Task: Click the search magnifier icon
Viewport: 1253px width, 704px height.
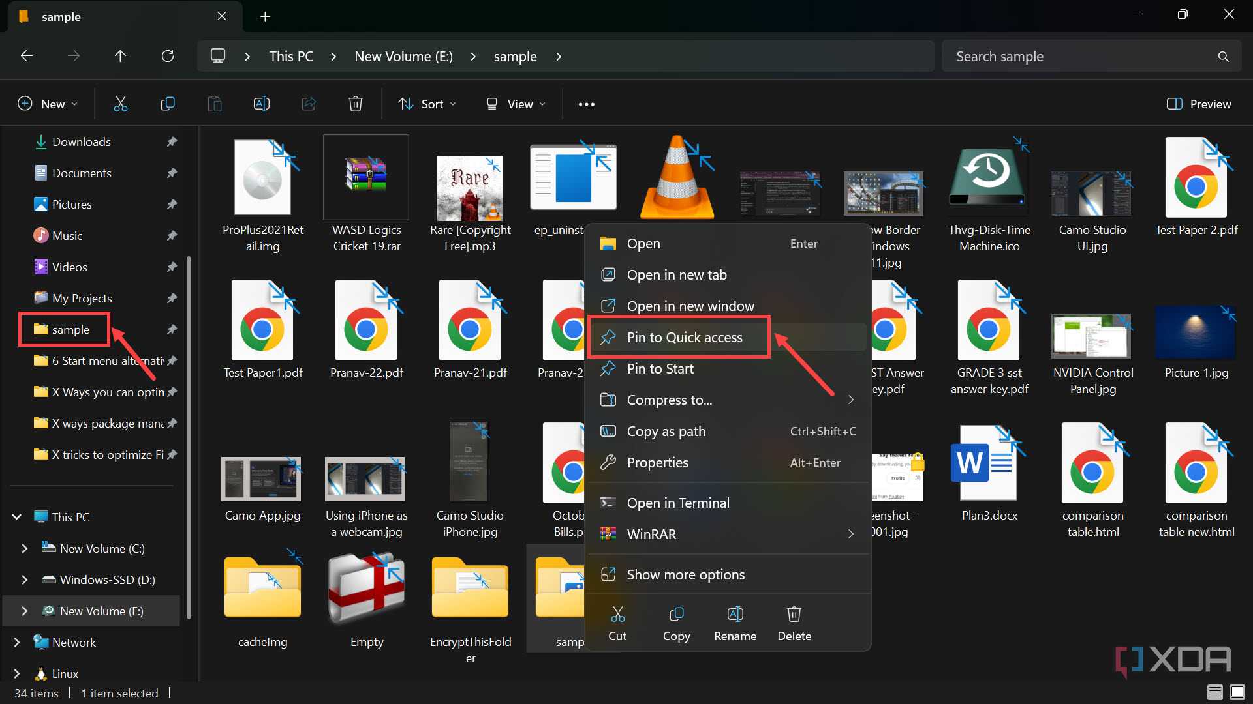Action: (1223, 57)
